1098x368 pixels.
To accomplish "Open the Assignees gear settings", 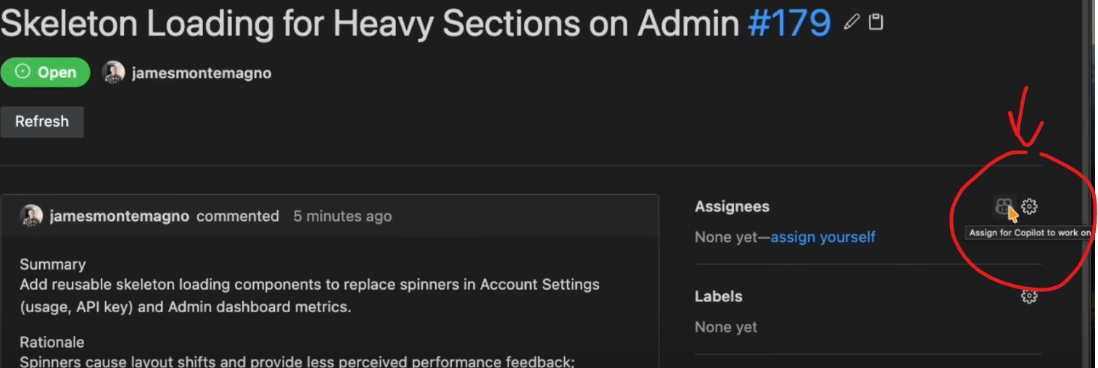I will pos(1029,206).
